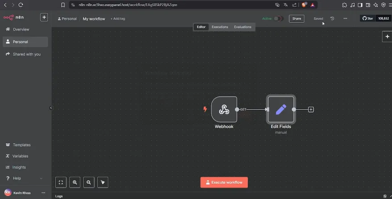Zoom in on the workflow canvas

point(75,182)
